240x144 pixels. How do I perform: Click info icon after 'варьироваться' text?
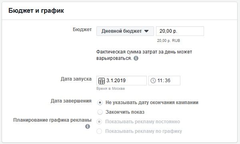(136, 58)
